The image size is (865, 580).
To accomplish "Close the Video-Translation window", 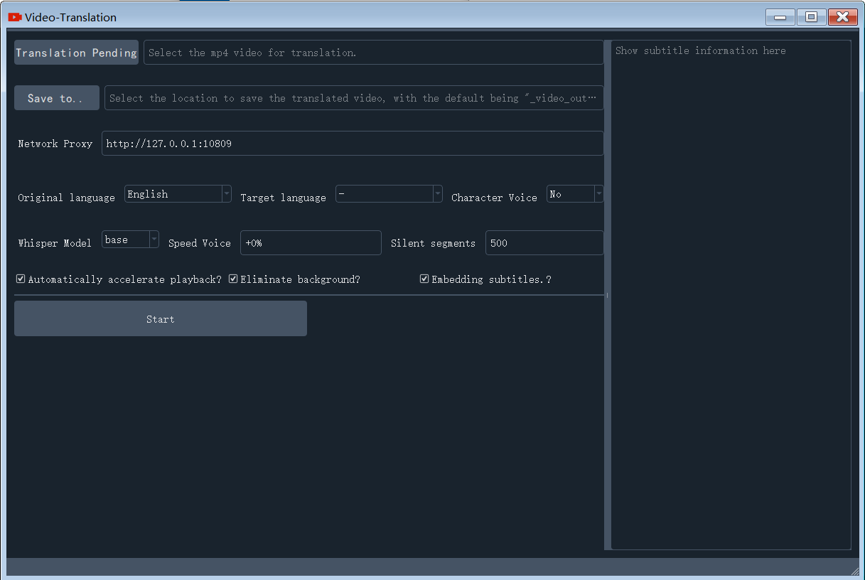I will pos(843,17).
